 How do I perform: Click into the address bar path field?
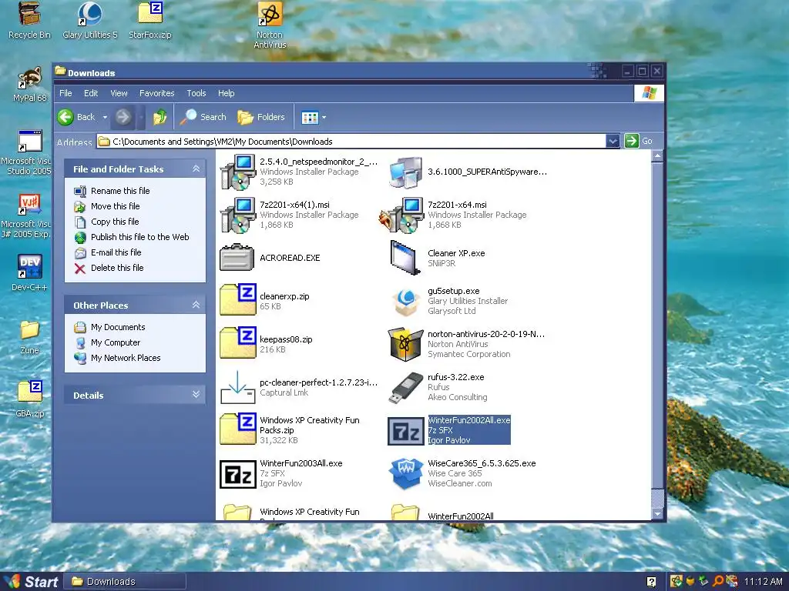[351, 142]
